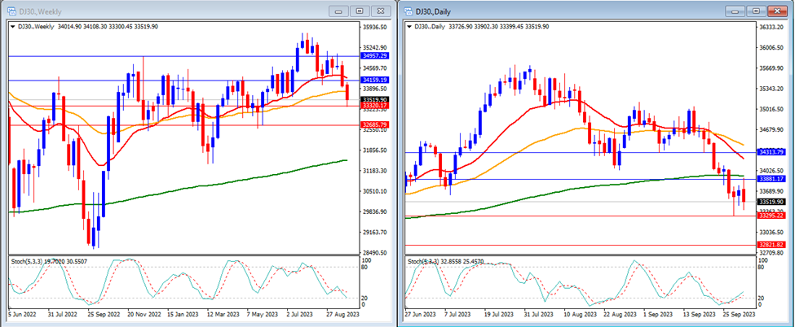Image resolution: width=795 pixels, height=327 pixels.
Task: Click the 27 Jun 2023 date label
Action: [422, 314]
